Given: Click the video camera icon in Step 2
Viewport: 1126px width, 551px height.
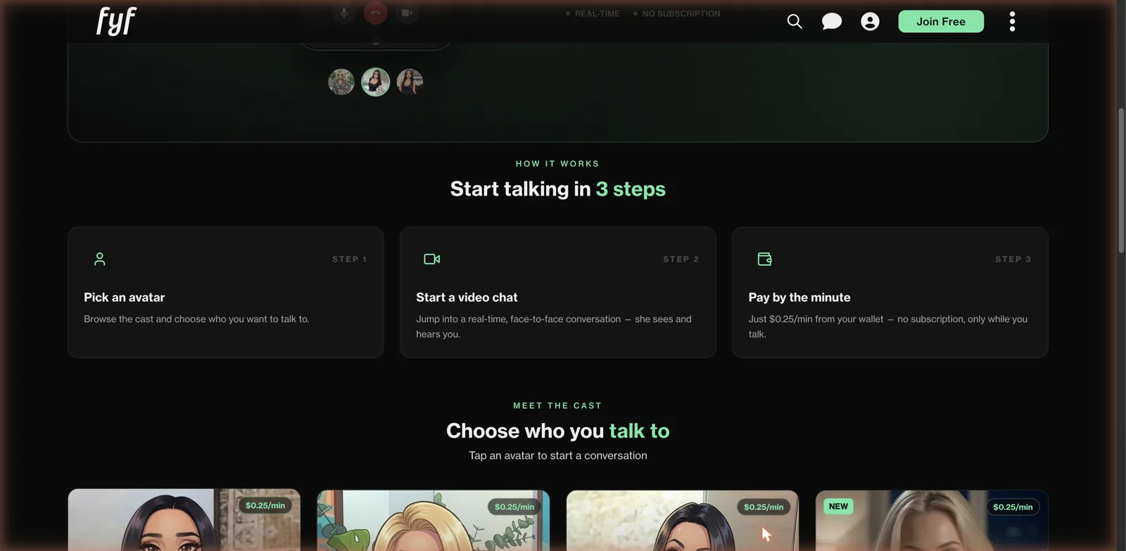Looking at the screenshot, I should [432, 259].
